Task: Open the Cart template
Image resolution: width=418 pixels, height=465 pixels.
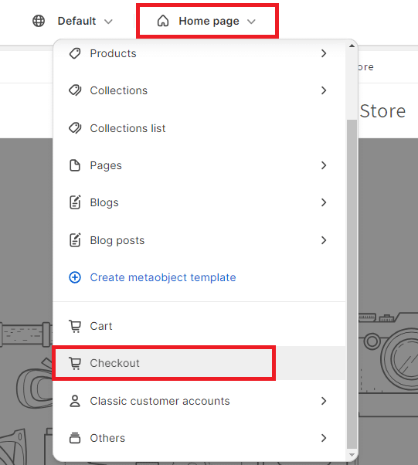Action: tap(199, 326)
